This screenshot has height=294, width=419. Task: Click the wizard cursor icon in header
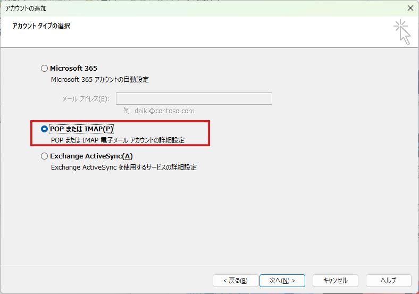(x=403, y=33)
